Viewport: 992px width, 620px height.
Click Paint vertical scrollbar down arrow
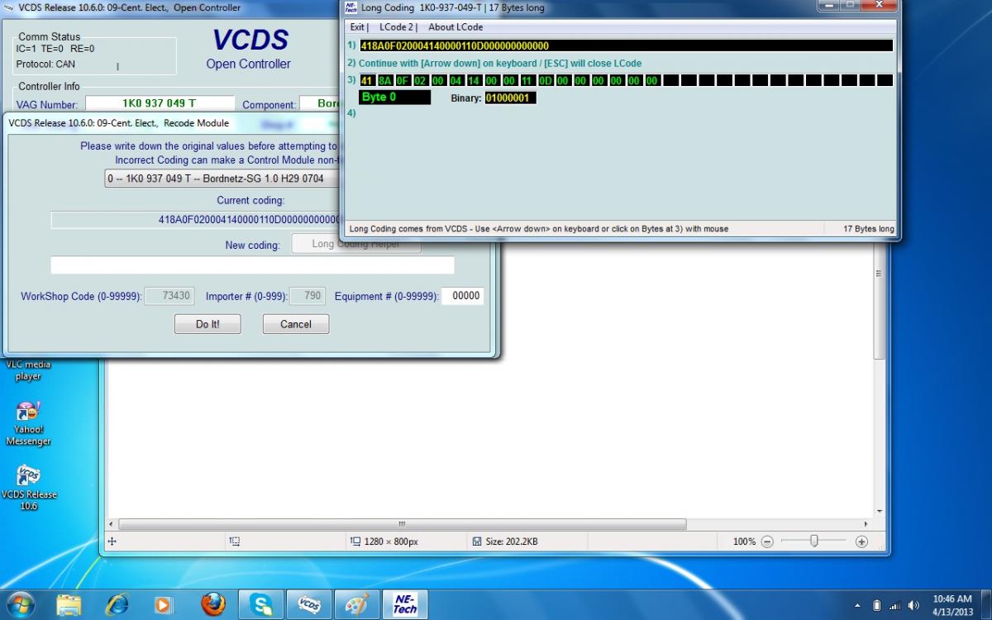[x=880, y=512]
